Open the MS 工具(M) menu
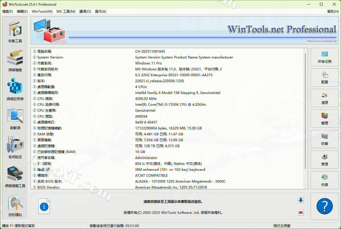 click(66, 12)
